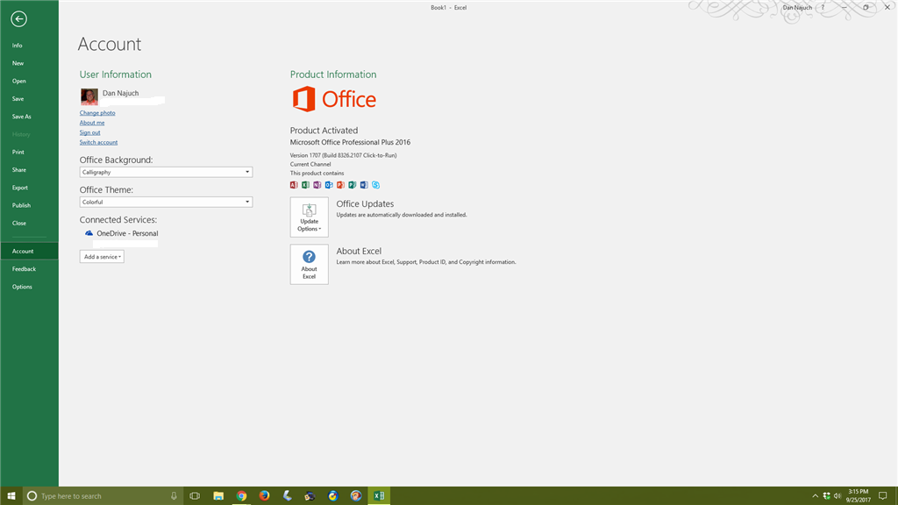Click the Excel icon in product contains row
This screenshot has width=898, height=505.
(306, 185)
